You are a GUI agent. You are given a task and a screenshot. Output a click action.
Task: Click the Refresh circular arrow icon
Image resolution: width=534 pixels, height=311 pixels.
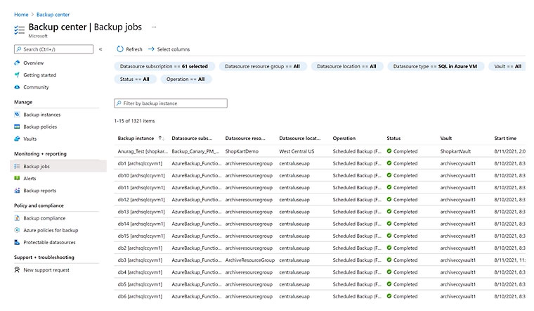tap(120, 49)
